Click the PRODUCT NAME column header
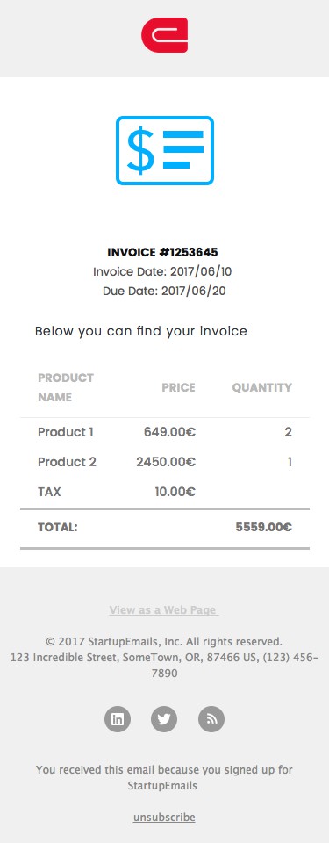 coord(66,387)
